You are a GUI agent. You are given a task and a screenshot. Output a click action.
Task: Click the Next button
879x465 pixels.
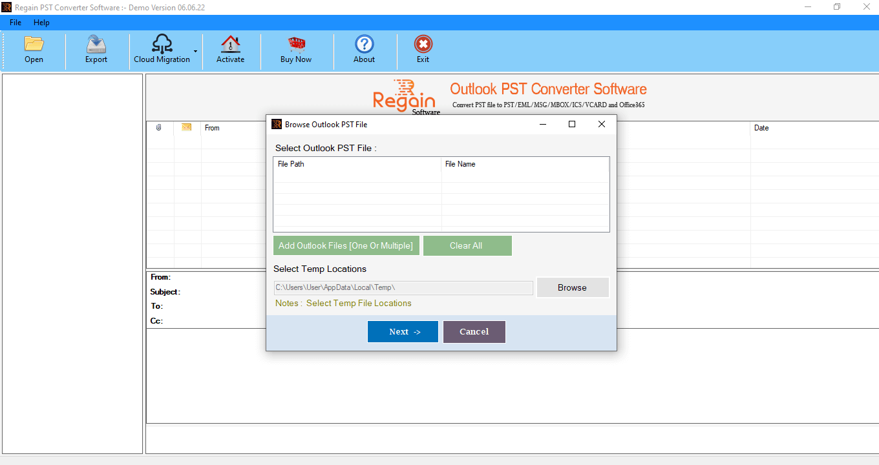[x=403, y=331]
